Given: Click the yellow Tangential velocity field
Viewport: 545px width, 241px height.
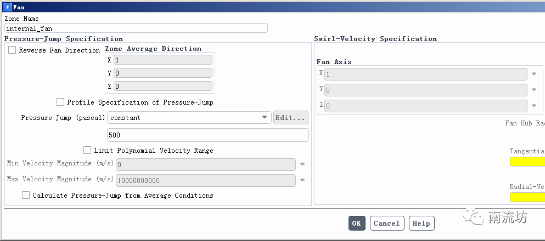Looking at the screenshot, I should coord(527,162).
